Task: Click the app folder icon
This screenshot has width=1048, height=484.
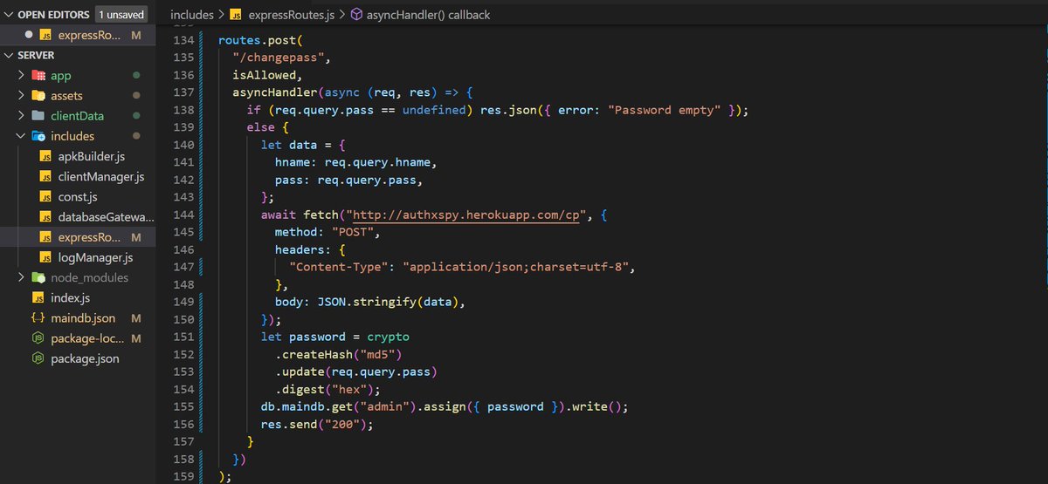Action: [38, 76]
